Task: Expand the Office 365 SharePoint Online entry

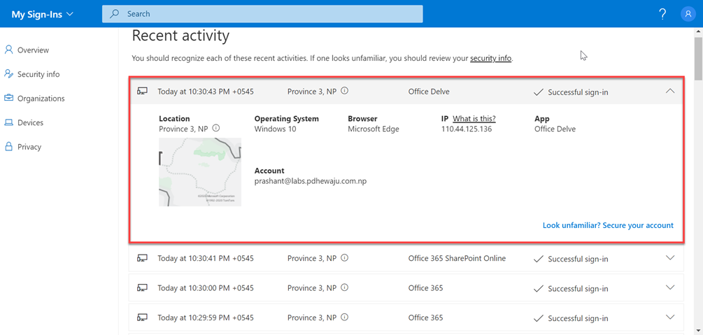Action: 670,258
